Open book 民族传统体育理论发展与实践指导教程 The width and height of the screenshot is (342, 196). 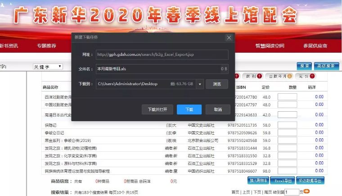tap(77, 171)
